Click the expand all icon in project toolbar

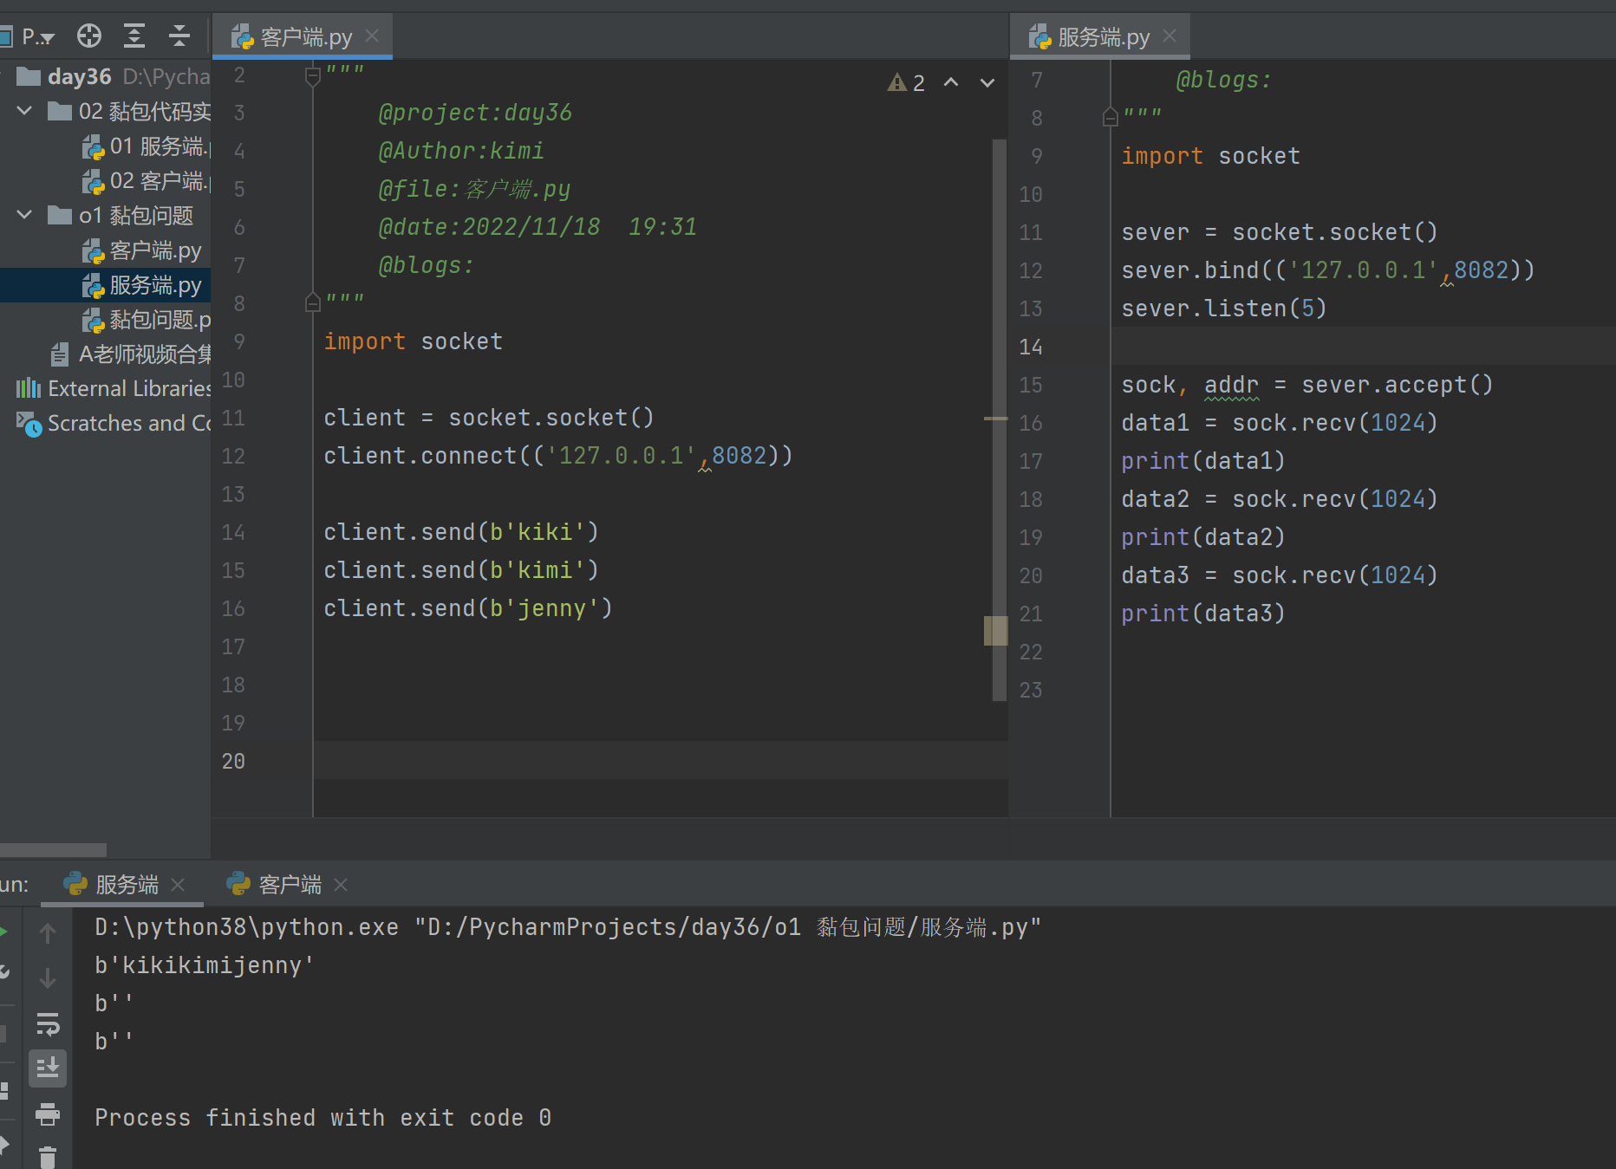[x=134, y=36]
